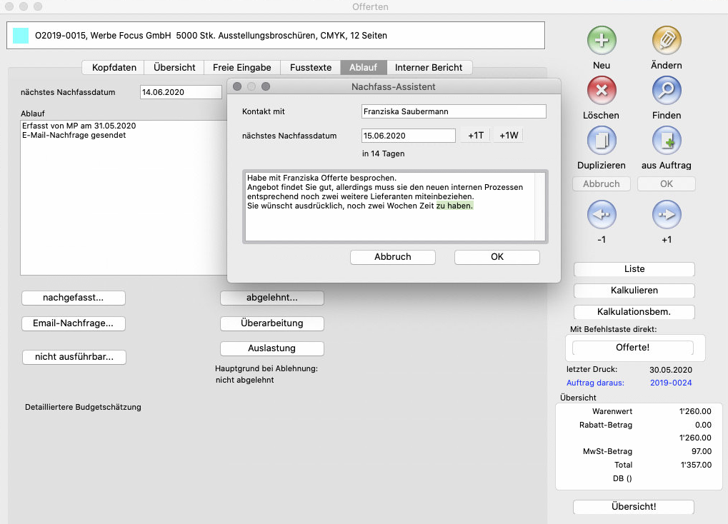Viewport: 728px width, 524px height.
Task: Click the Duplizieren copy icon
Action: click(602, 141)
